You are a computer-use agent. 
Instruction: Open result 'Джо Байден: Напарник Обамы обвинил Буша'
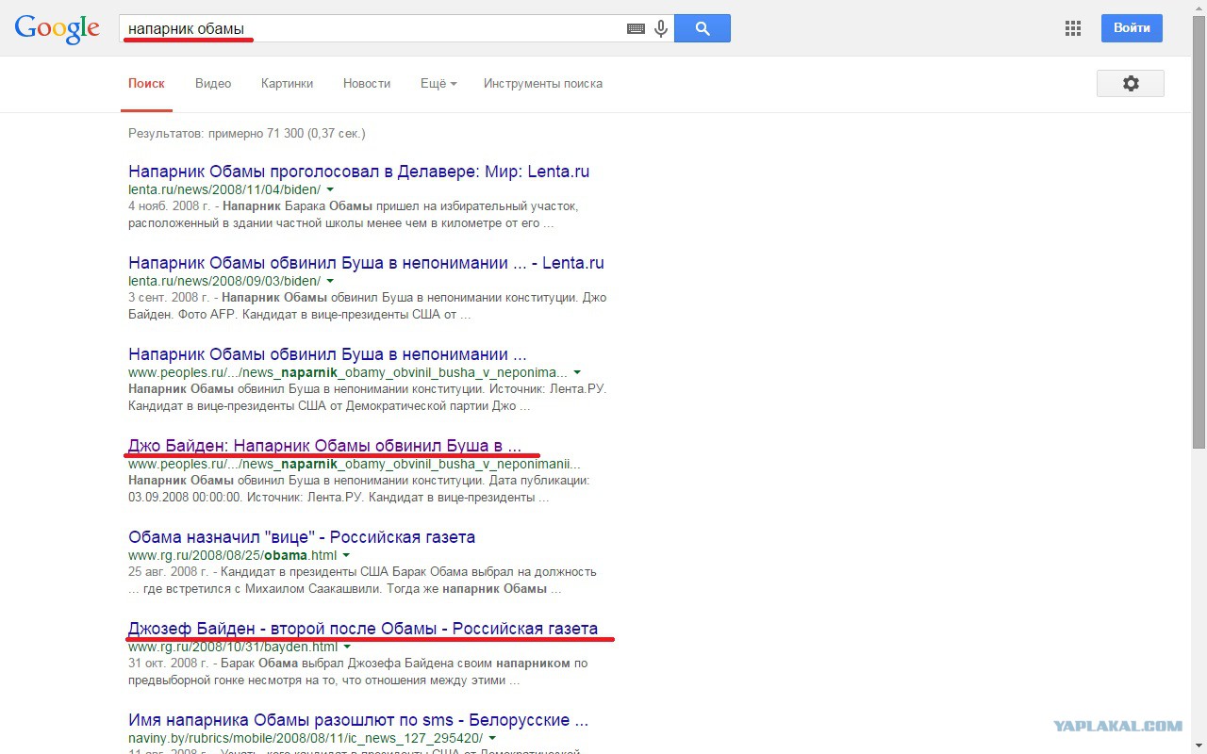324,446
